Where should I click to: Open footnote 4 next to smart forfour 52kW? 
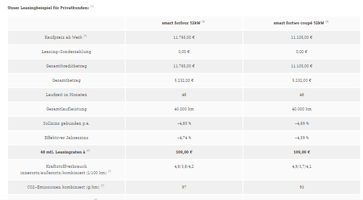click(x=203, y=22)
